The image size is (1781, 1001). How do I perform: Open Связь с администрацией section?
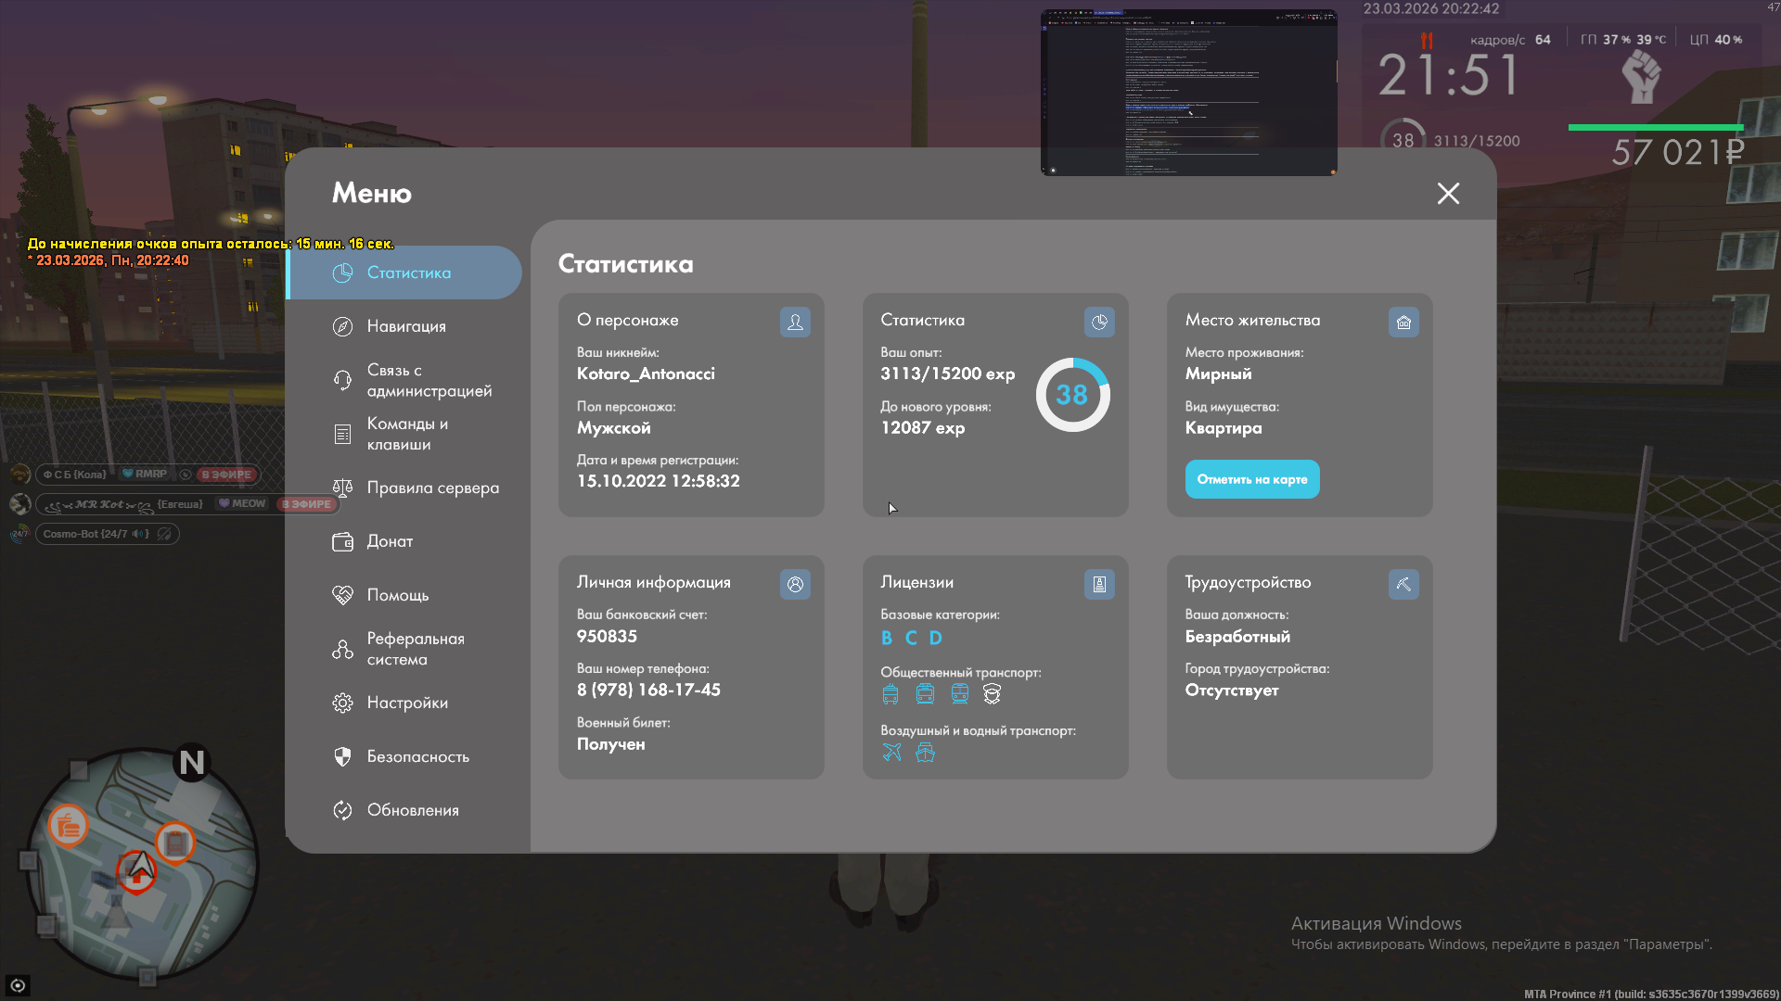(429, 380)
